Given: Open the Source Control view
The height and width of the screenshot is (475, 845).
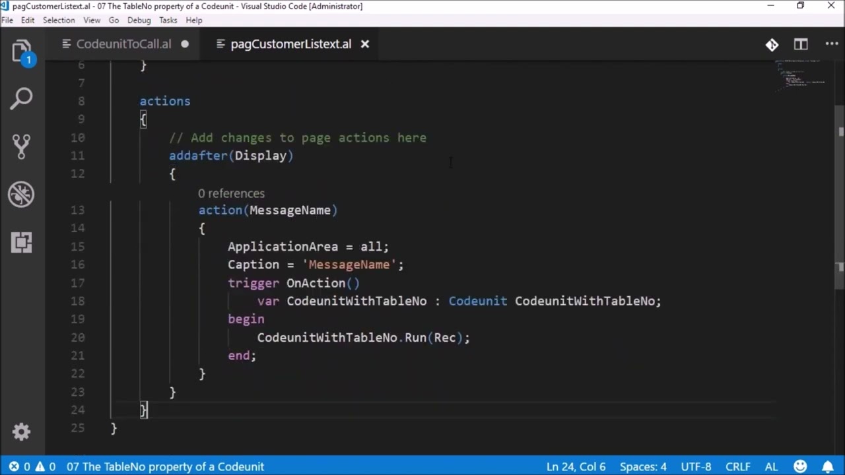Looking at the screenshot, I should pyautogui.click(x=21, y=146).
